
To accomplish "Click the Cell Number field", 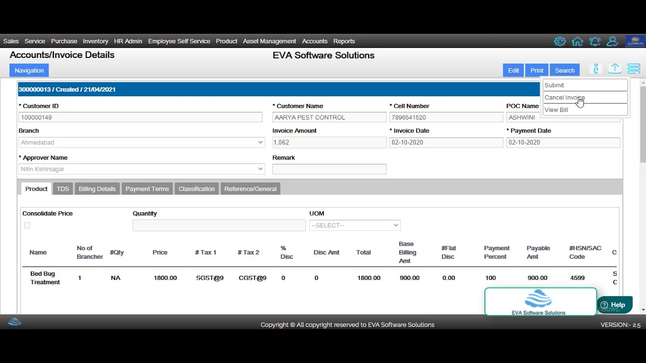I will [446, 117].
